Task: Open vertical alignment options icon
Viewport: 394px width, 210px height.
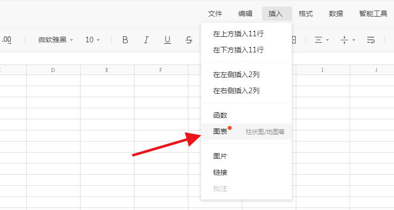Action: (344, 40)
